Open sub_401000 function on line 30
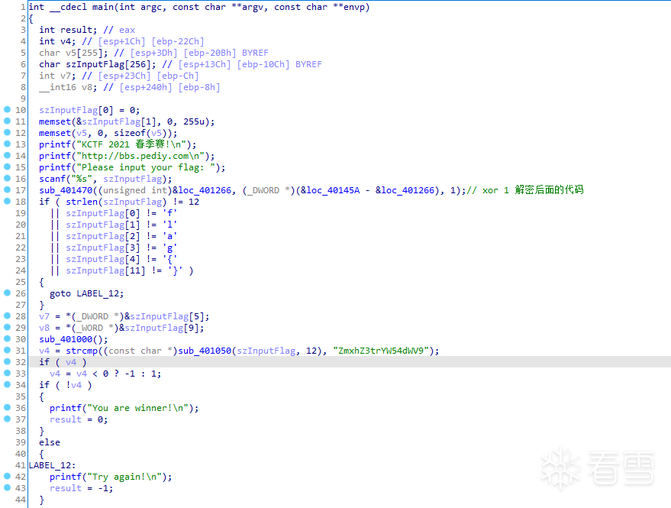Viewport: 671px width, 508px height. click(x=66, y=339)
